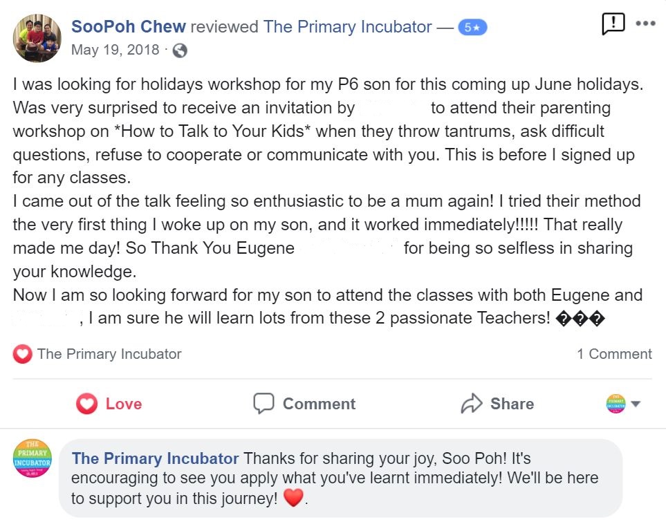Click the heart reaction icon beside The Primary Incubator
Image resolution: width=666 pixels, height=522 pixels.
coord(23,354)
